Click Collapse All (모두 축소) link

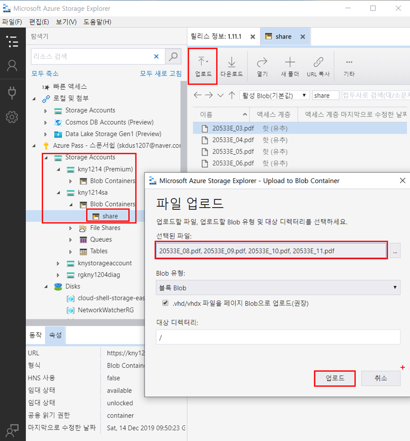coord(45,74)
